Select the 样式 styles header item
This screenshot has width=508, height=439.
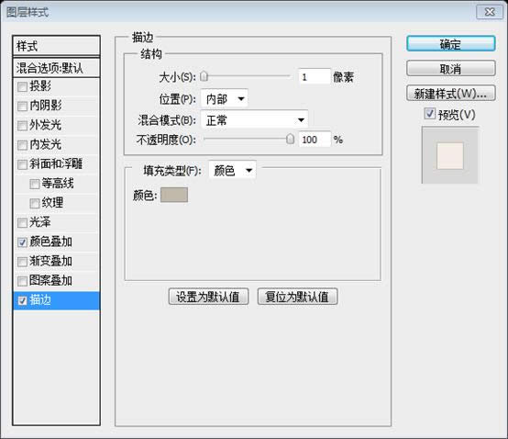pos(56,46)
